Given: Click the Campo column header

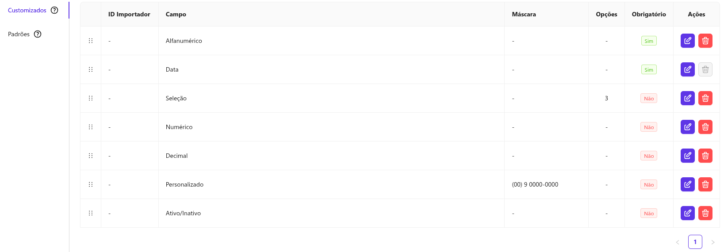Looking at the screenshot, I should tap(176, 14).
